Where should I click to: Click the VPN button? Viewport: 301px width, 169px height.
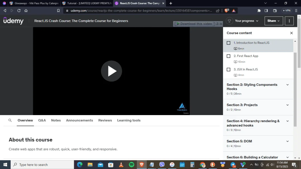pyautogui.click(x=287, y=11)
